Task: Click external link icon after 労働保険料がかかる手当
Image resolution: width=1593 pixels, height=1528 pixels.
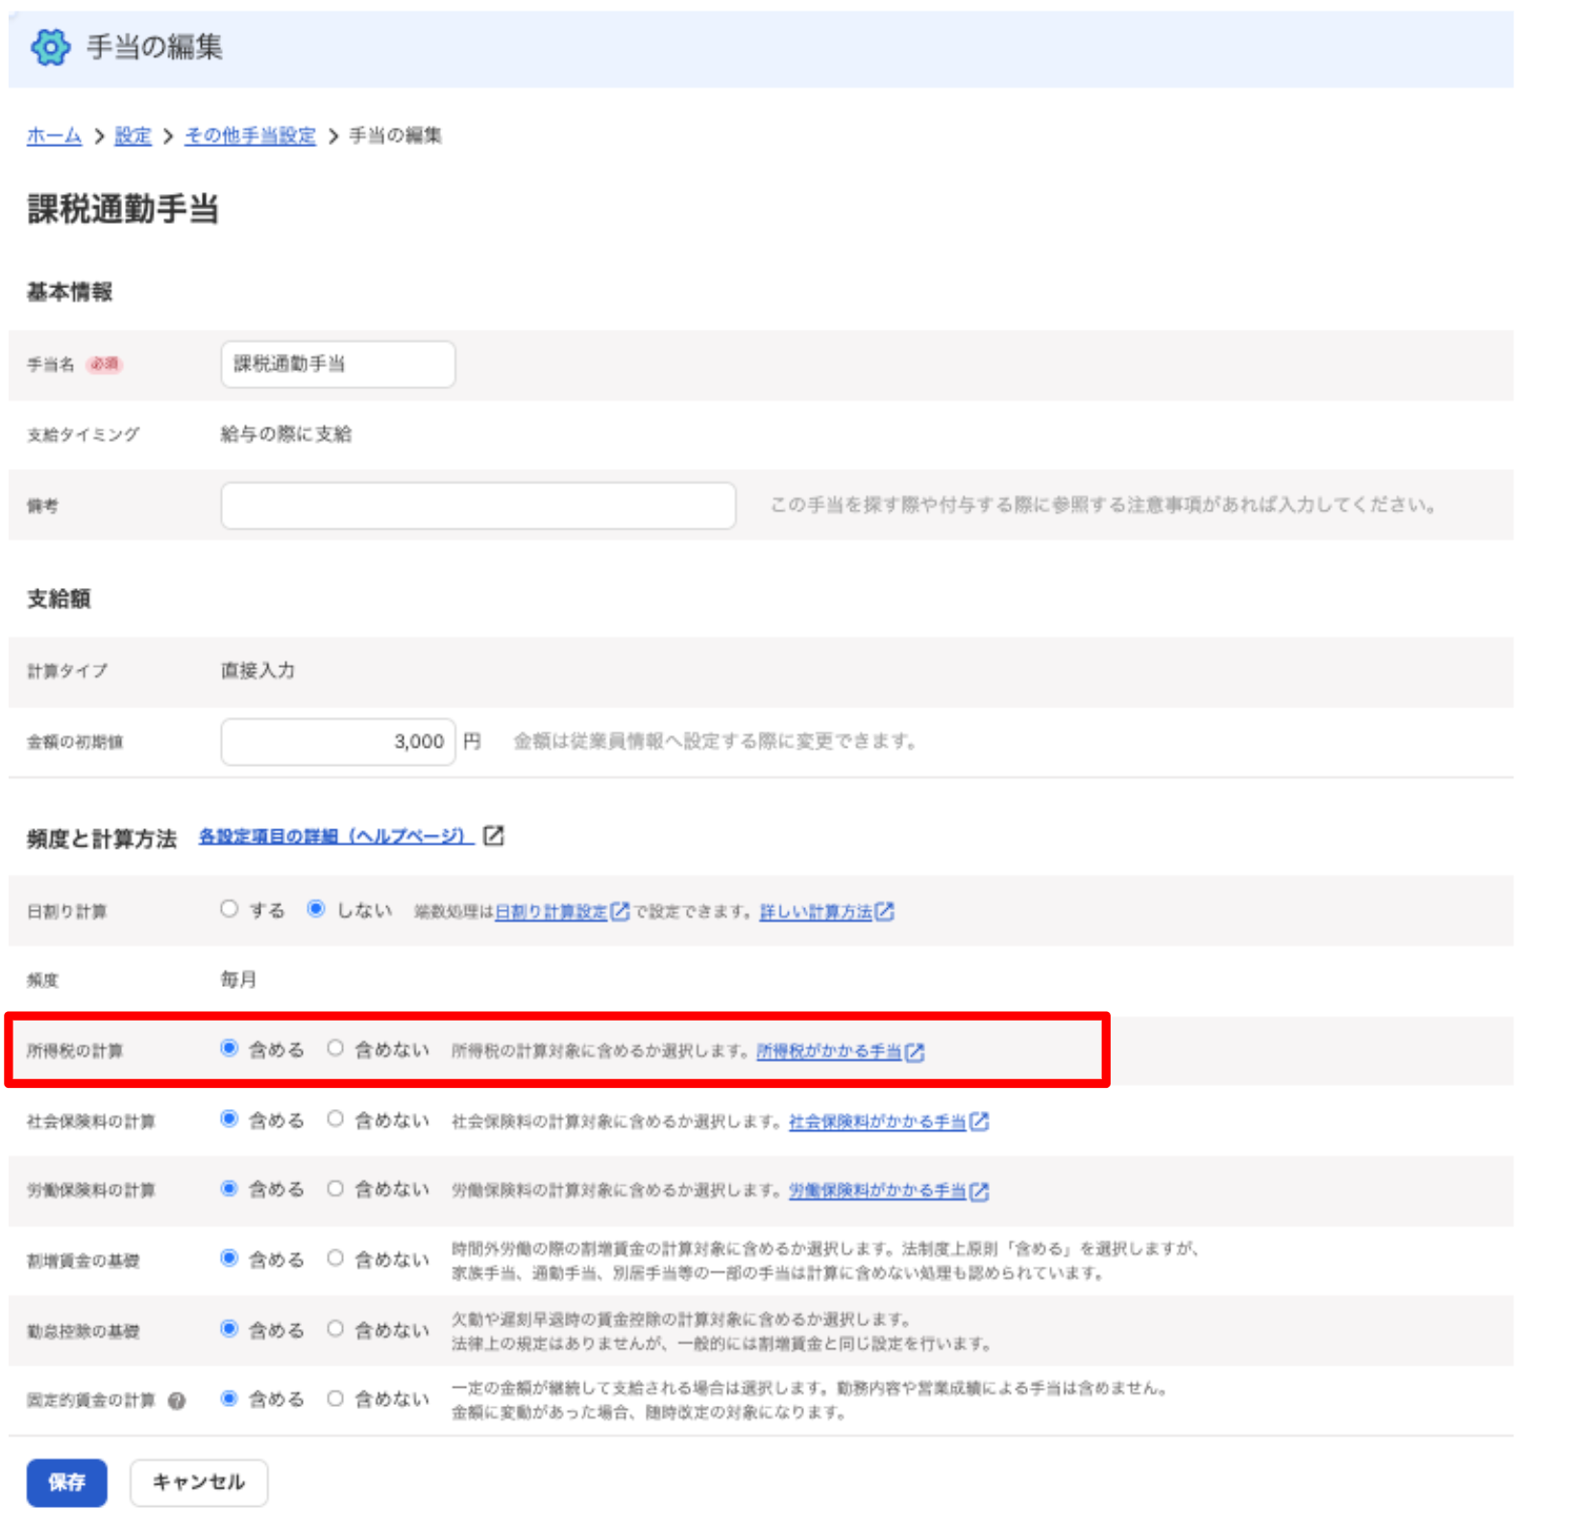Action: [979, 1192]
